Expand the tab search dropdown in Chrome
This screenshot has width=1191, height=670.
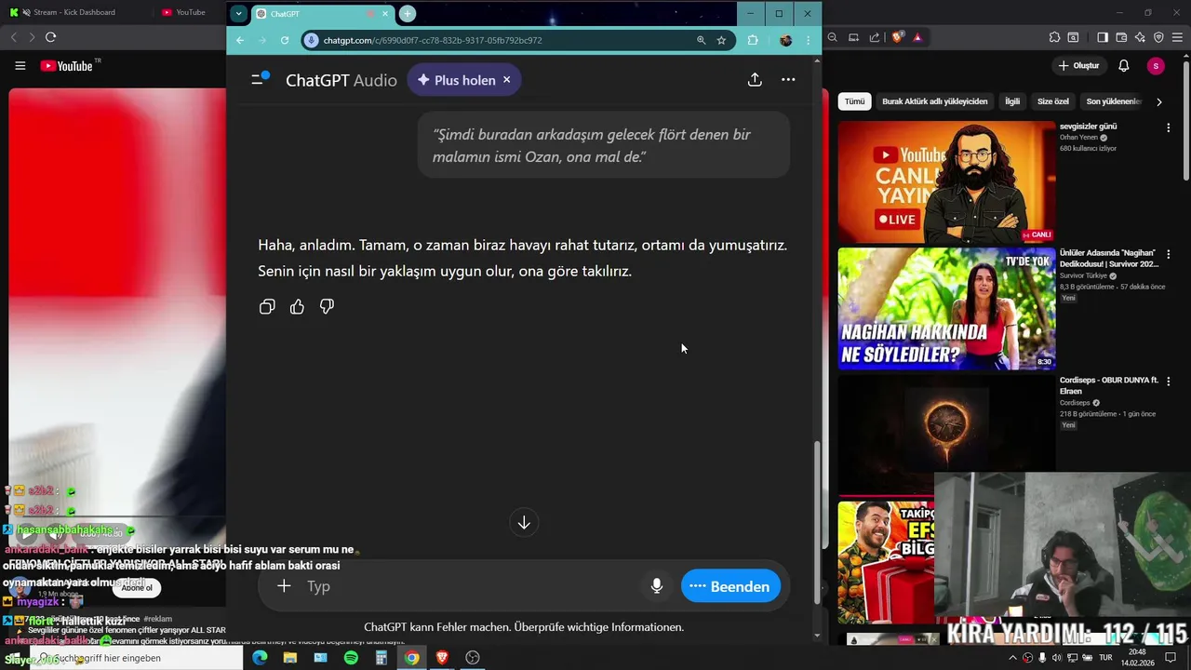(x=239, y=14)
